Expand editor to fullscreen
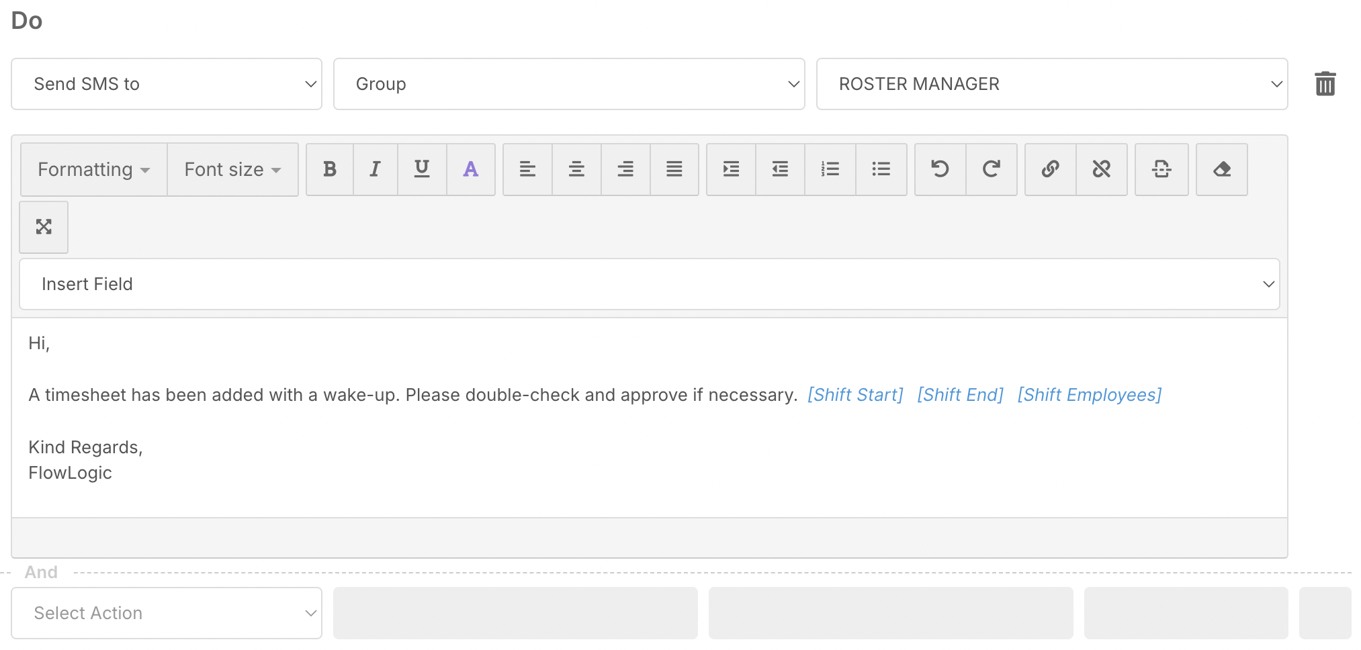 (44, 227)
